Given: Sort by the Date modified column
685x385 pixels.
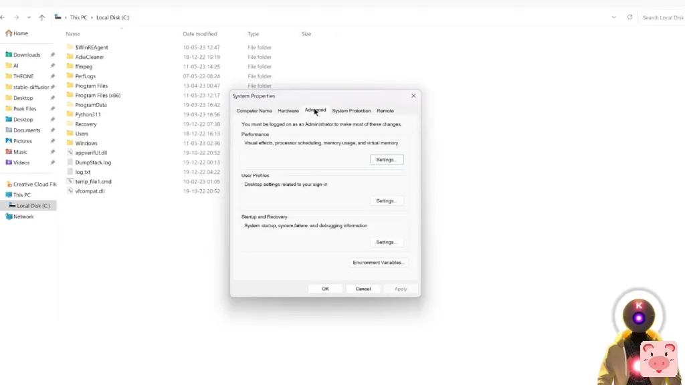Looking at the screenshot, I should (x=199, y=33).
